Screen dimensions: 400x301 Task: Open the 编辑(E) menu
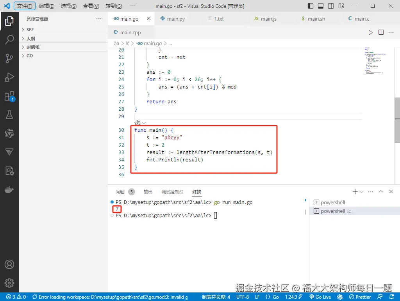pyautogui.click(x=47, y=6)
